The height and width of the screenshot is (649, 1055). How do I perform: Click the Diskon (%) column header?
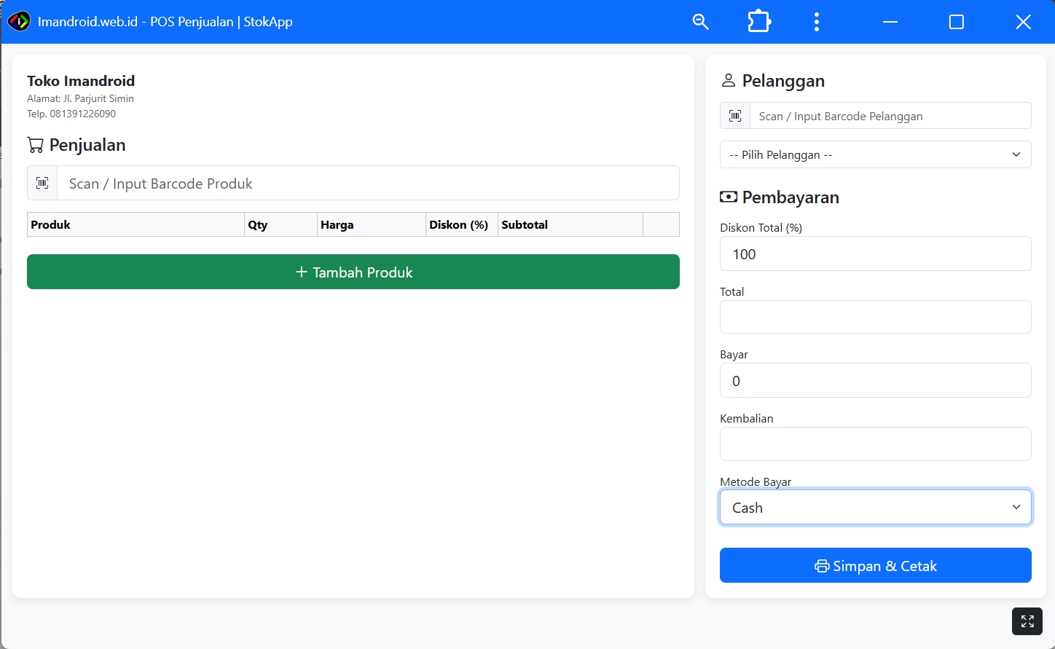(x=462, y=224)
